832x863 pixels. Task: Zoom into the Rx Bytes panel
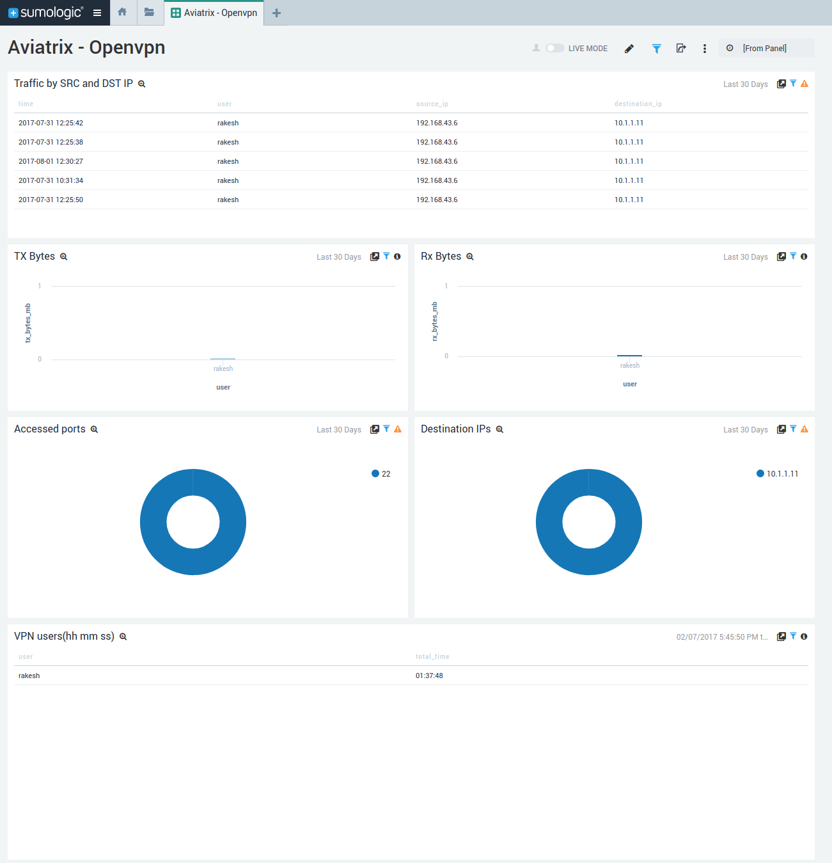[x=470, y=257]
